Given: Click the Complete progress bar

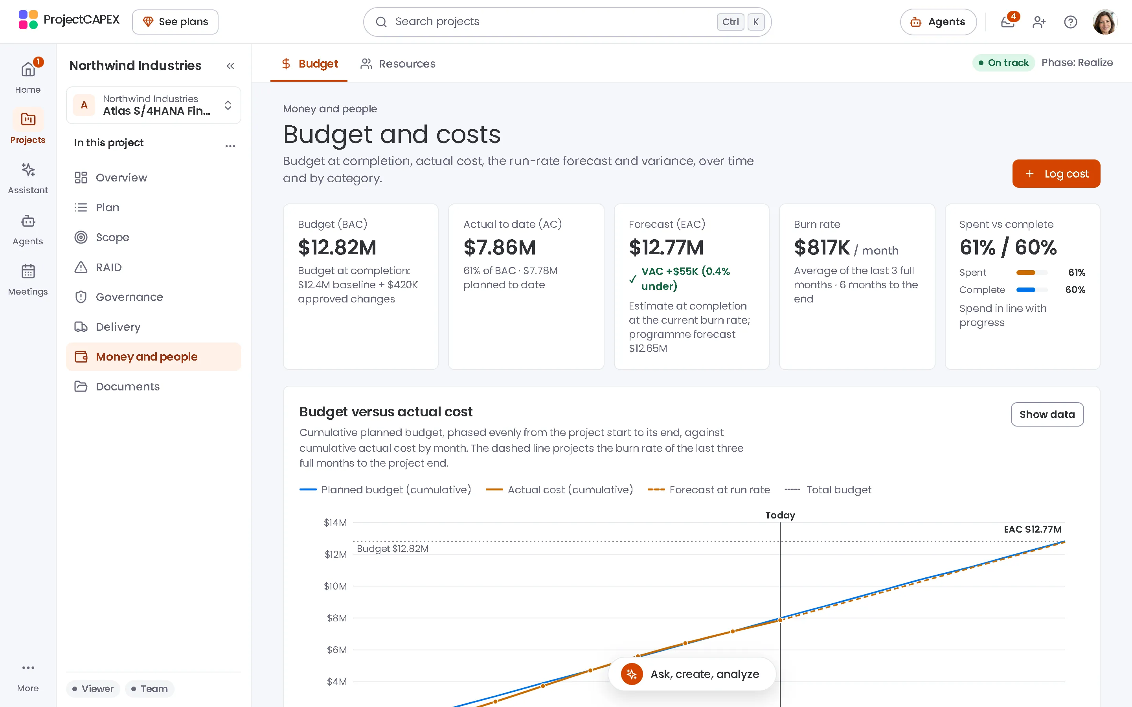Looking at the screenshot, I should click(x=1031, y=290).
